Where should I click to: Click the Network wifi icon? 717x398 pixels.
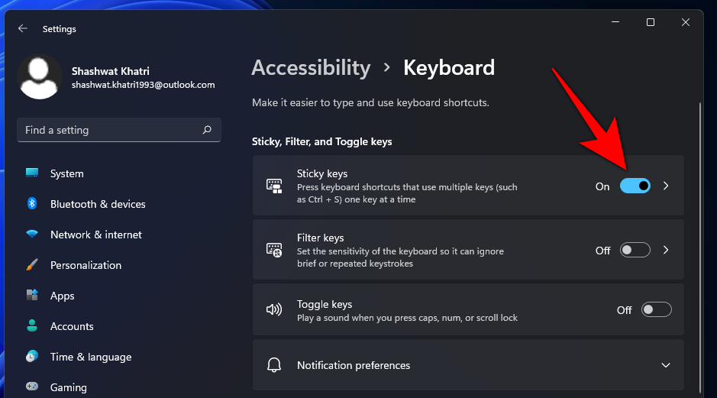pos(32,235)
